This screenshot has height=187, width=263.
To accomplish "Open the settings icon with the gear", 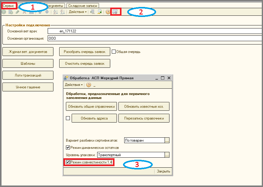I will [x=115, y=12].
